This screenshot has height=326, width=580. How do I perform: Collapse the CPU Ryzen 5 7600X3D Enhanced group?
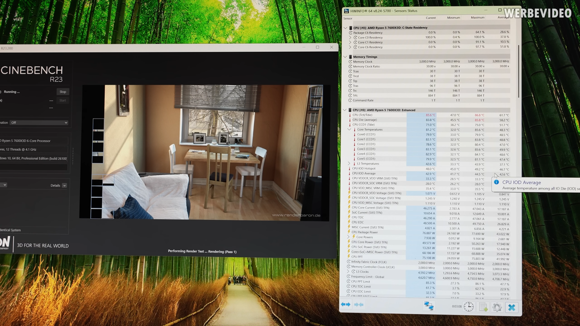pos(345,110)
